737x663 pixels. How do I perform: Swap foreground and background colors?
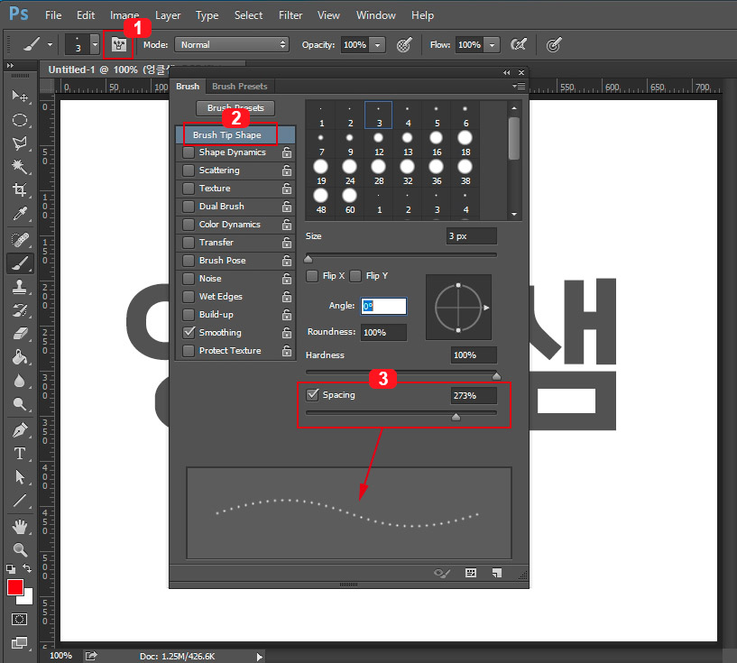pyautogui.click(x=27, y=568)
